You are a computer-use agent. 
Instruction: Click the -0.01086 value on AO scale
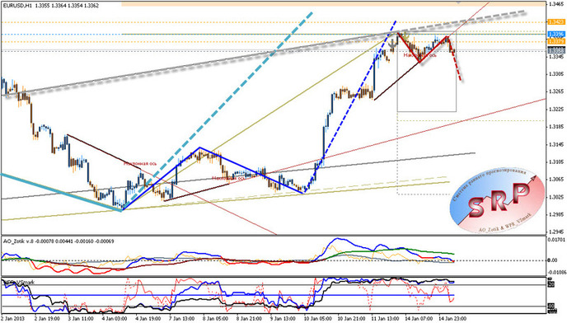click(557, 272)
